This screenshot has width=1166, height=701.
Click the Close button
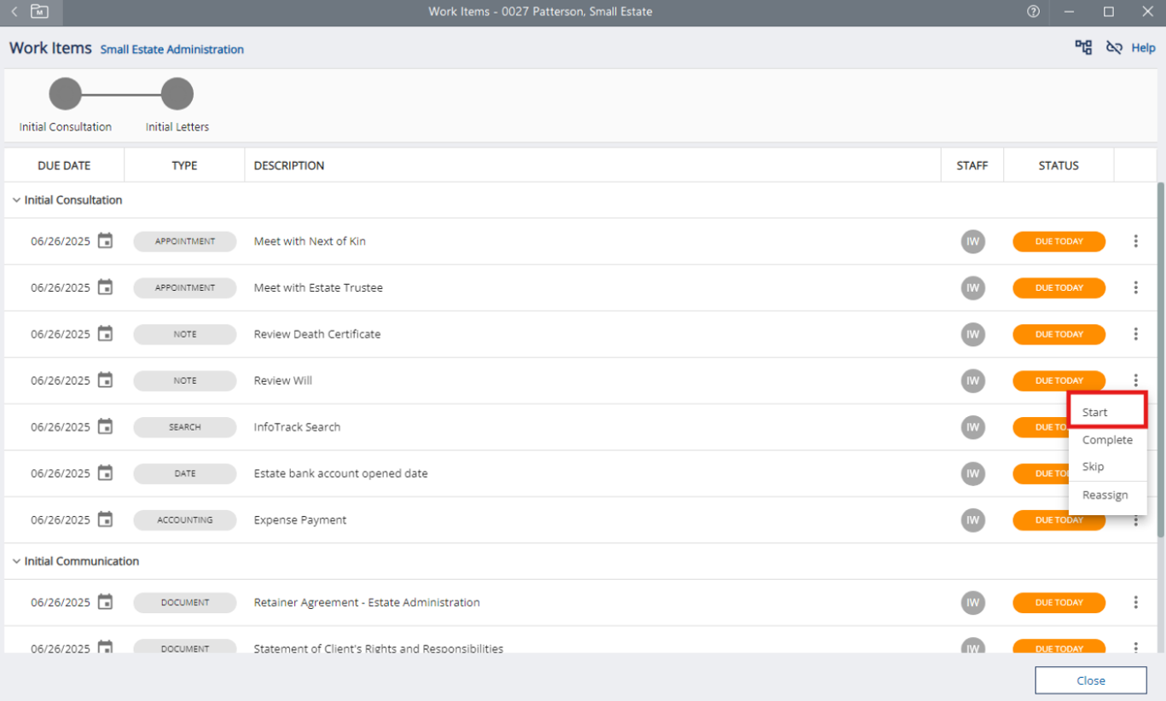[x=1090, y=681]
